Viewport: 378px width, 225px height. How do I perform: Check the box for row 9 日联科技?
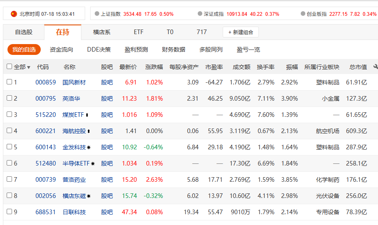coord(9,211)
